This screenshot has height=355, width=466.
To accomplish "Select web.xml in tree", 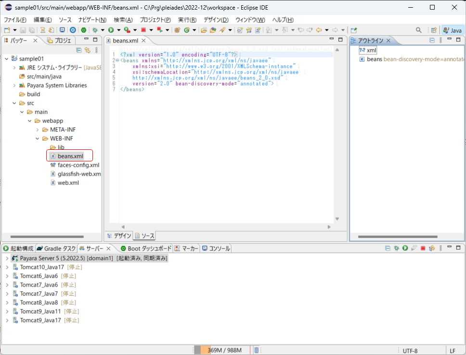I will (x=65, y=183).
